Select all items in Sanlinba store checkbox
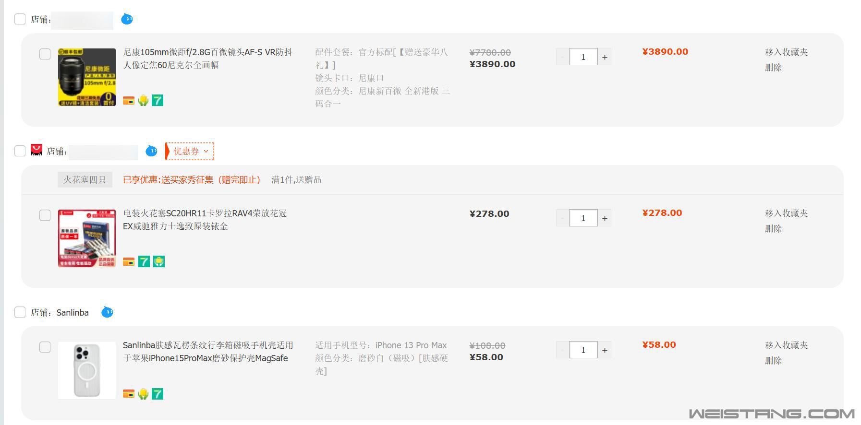 point(20,312)
